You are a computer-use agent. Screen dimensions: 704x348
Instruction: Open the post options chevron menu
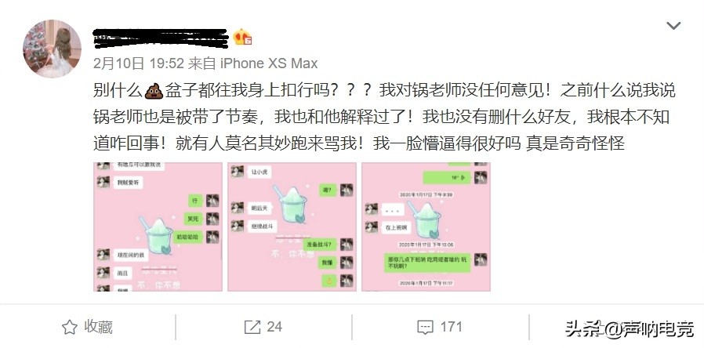click(673, 26)
